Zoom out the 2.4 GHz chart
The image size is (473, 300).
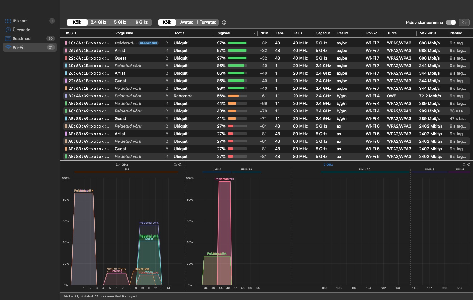pyautogui.click(x=175, y=165)
